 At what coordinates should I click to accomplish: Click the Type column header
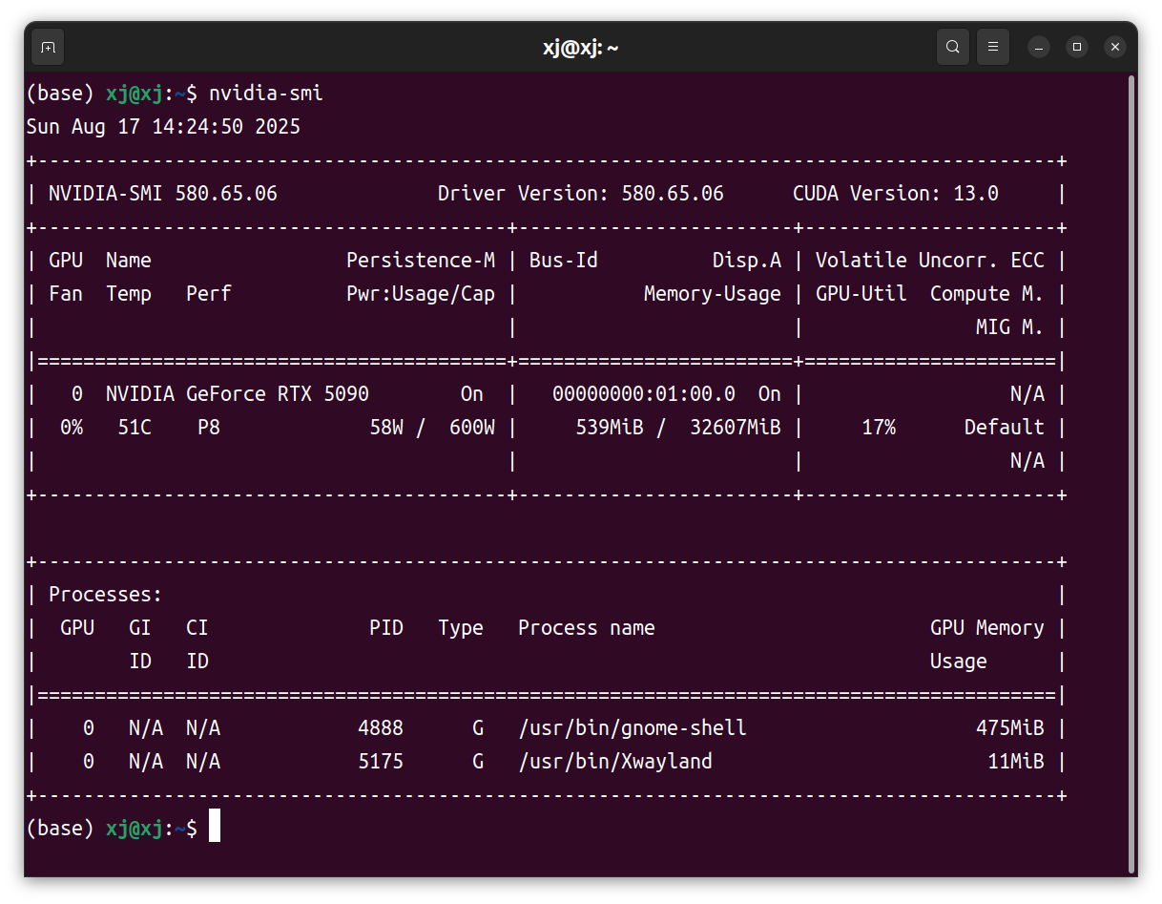[x=461, y=628]
